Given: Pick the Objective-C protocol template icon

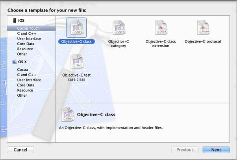Looking at the screenshot, I should [x=203, y=28].
